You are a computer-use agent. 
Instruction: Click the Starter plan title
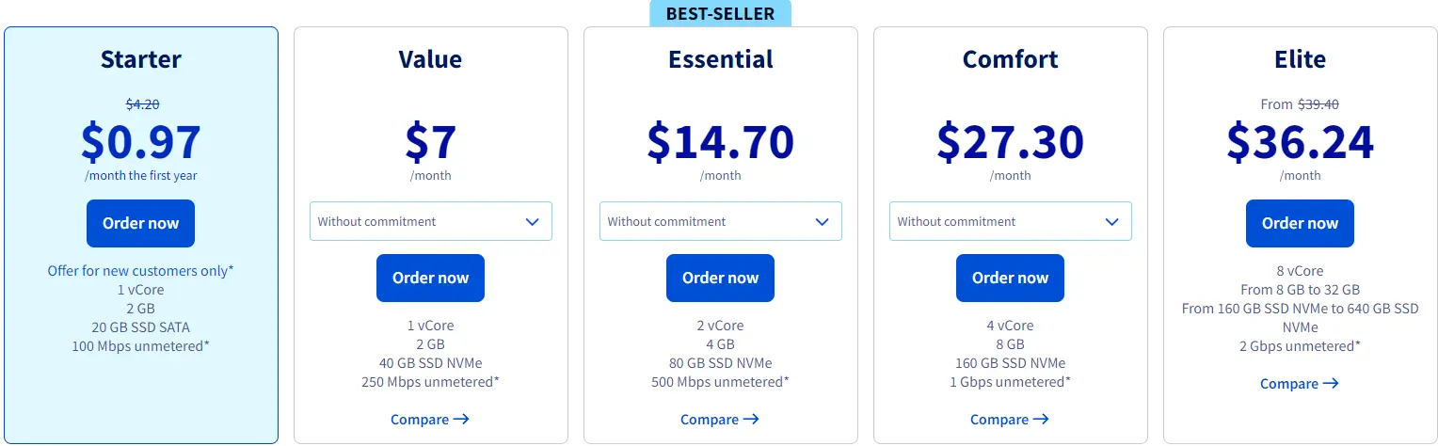point(141,59)
